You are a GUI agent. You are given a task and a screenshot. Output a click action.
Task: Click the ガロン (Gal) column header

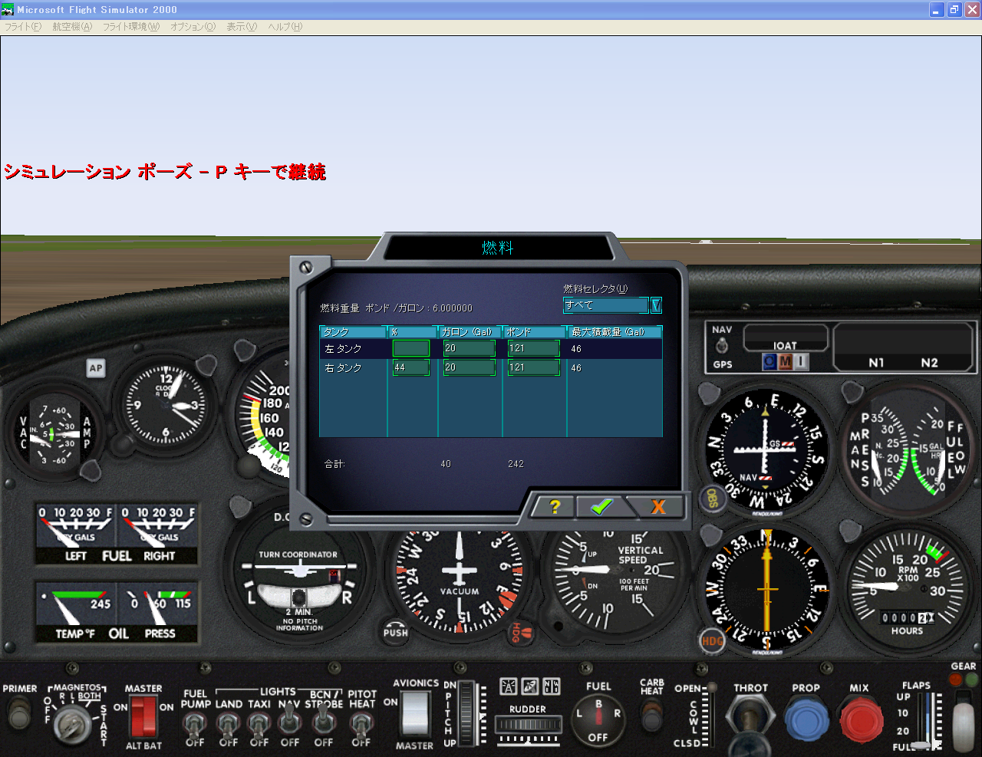click(x=470, y=332)
